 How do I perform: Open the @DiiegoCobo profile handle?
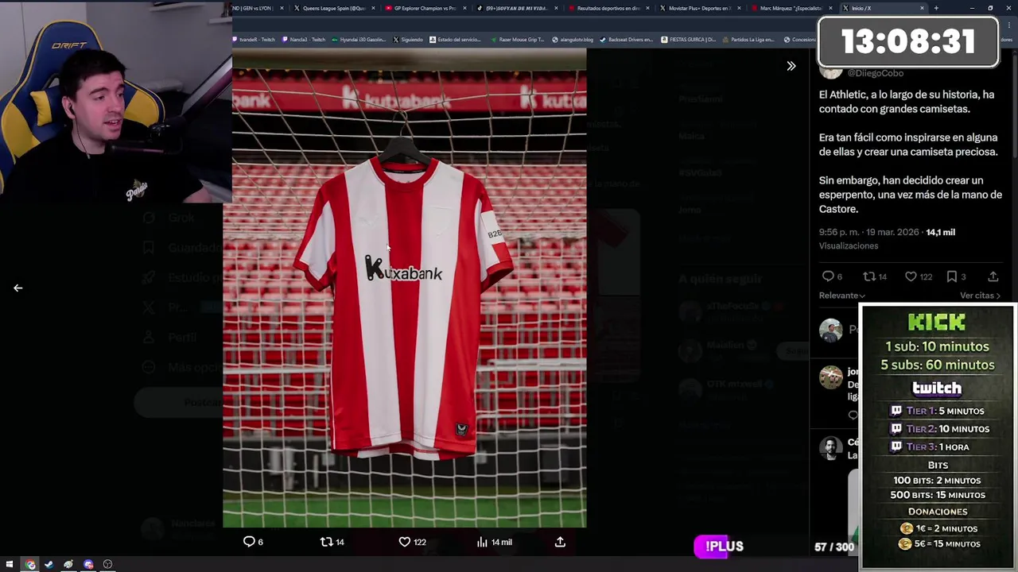click(x=875, y=73)
